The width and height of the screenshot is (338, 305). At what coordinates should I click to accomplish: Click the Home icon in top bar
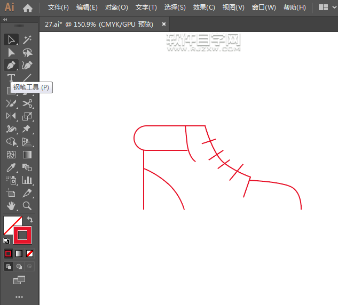click(x=28, y=8)
